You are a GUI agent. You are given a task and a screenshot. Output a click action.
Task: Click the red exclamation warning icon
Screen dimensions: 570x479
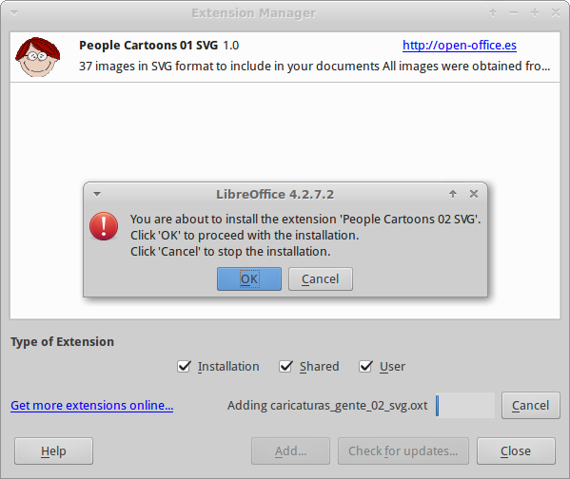pos(104,226)
